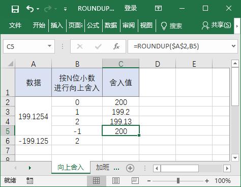Expand the formula bar chevron
Image resolution: width=241 pixels, height=187 pixels.
tap(234, 46)
